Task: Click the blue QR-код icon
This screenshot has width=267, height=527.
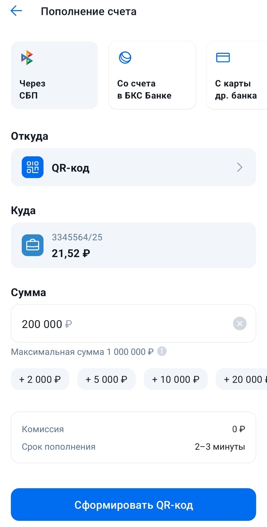Action: coord(32,167)
